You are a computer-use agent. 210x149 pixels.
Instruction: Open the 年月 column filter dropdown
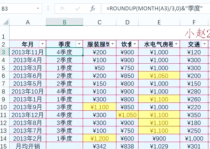coord(42,44)
